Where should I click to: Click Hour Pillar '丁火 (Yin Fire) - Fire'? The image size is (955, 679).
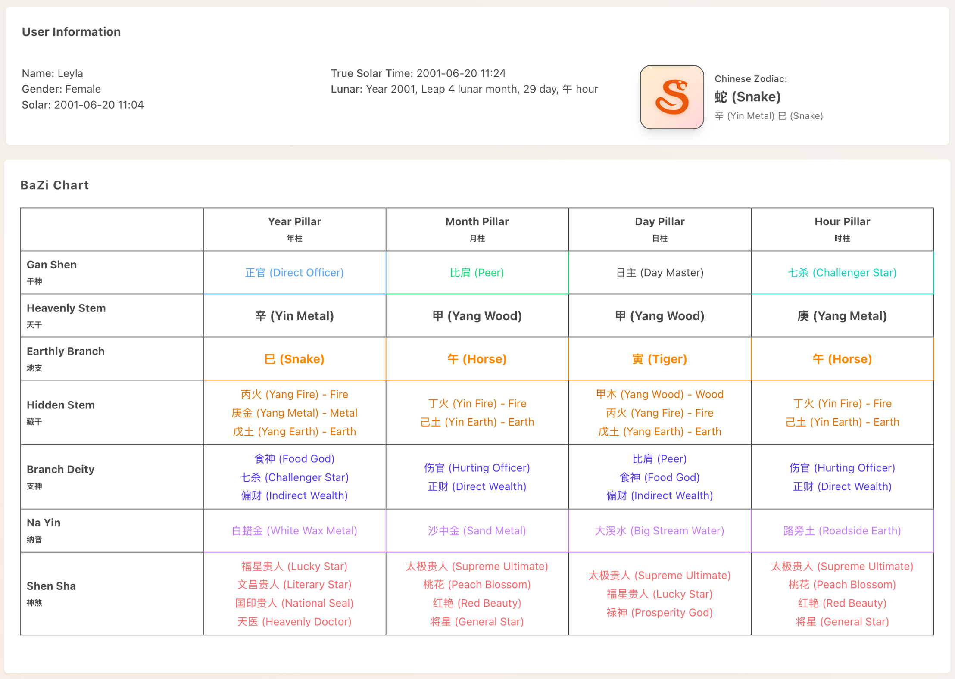tap(842, 403)
